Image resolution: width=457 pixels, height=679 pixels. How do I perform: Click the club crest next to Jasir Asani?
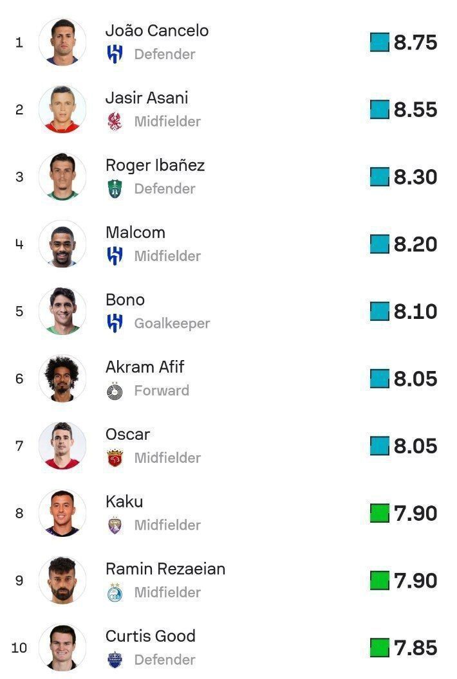[x=115, y=122]
